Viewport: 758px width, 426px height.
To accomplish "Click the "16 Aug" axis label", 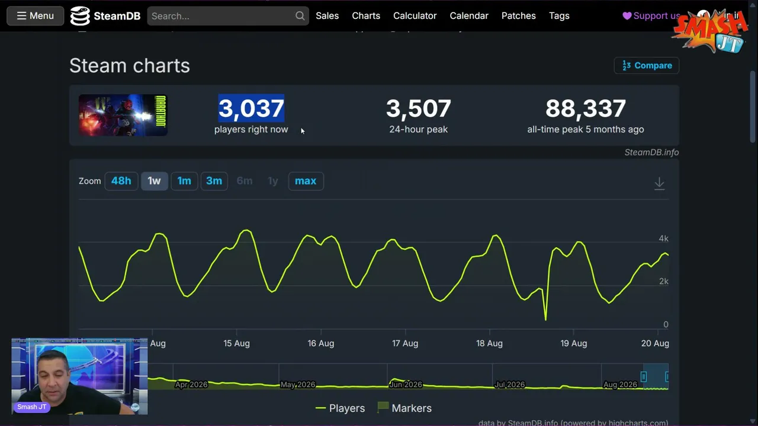I will click(320, 343).
